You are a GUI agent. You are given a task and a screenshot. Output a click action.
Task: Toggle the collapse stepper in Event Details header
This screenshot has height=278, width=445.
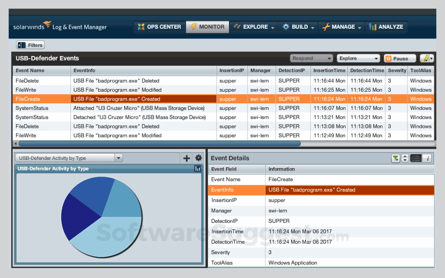point(404,158)
